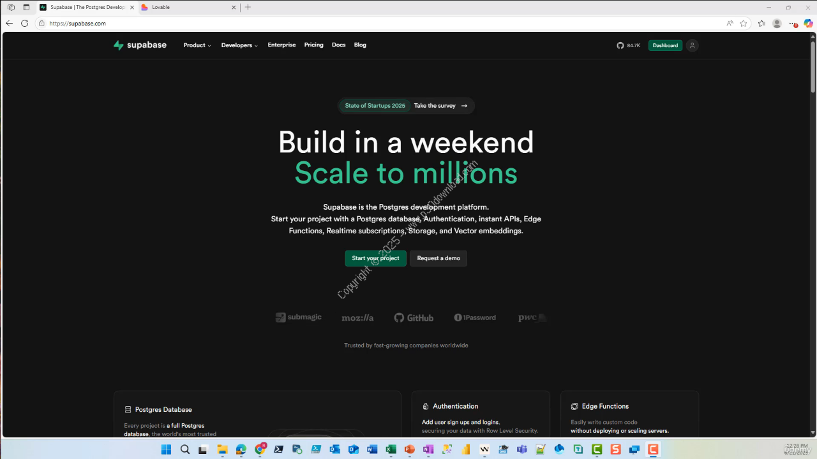Click the Start your project button
Viewport: 817px width, 459px height.
pyautogui.click(x=375, y=258)
